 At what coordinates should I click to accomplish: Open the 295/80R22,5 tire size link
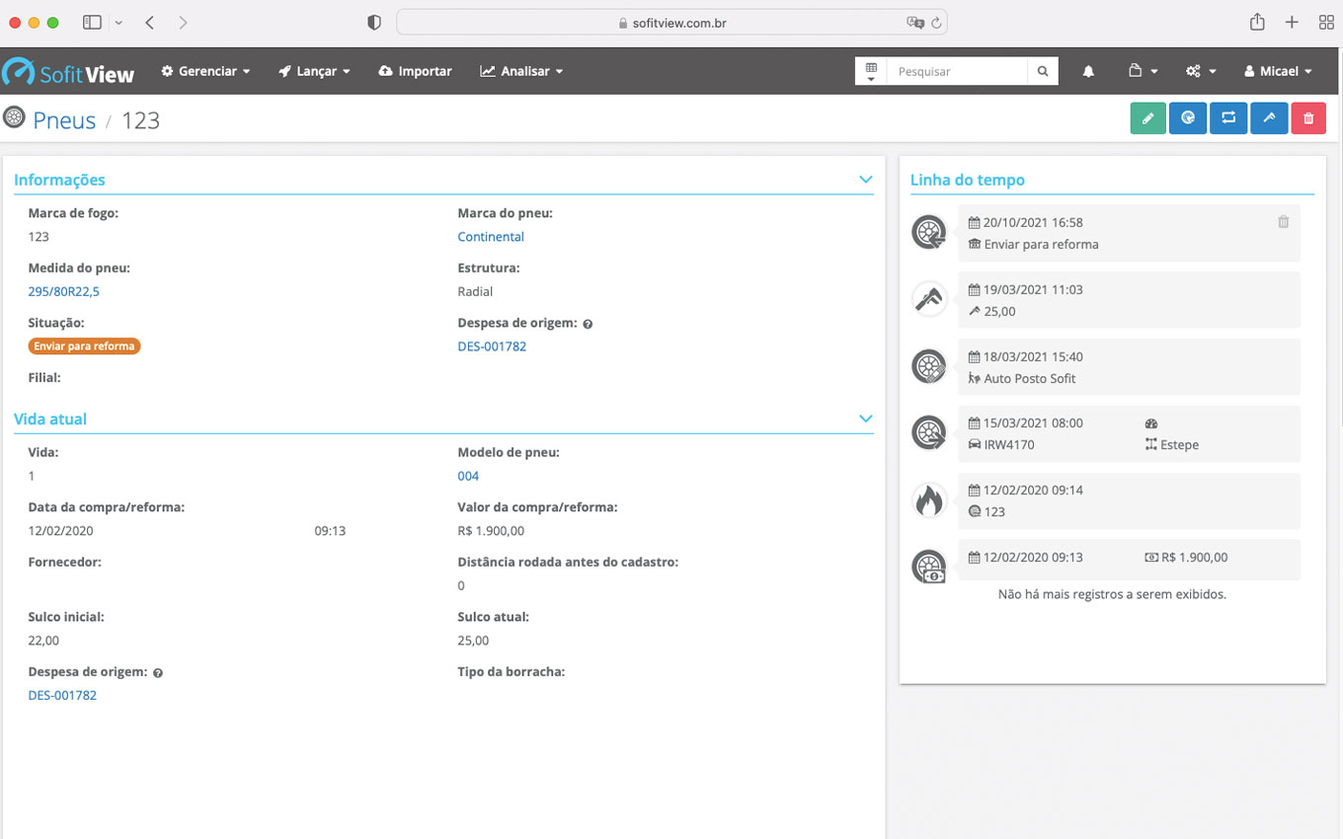(x=64, y=291)
